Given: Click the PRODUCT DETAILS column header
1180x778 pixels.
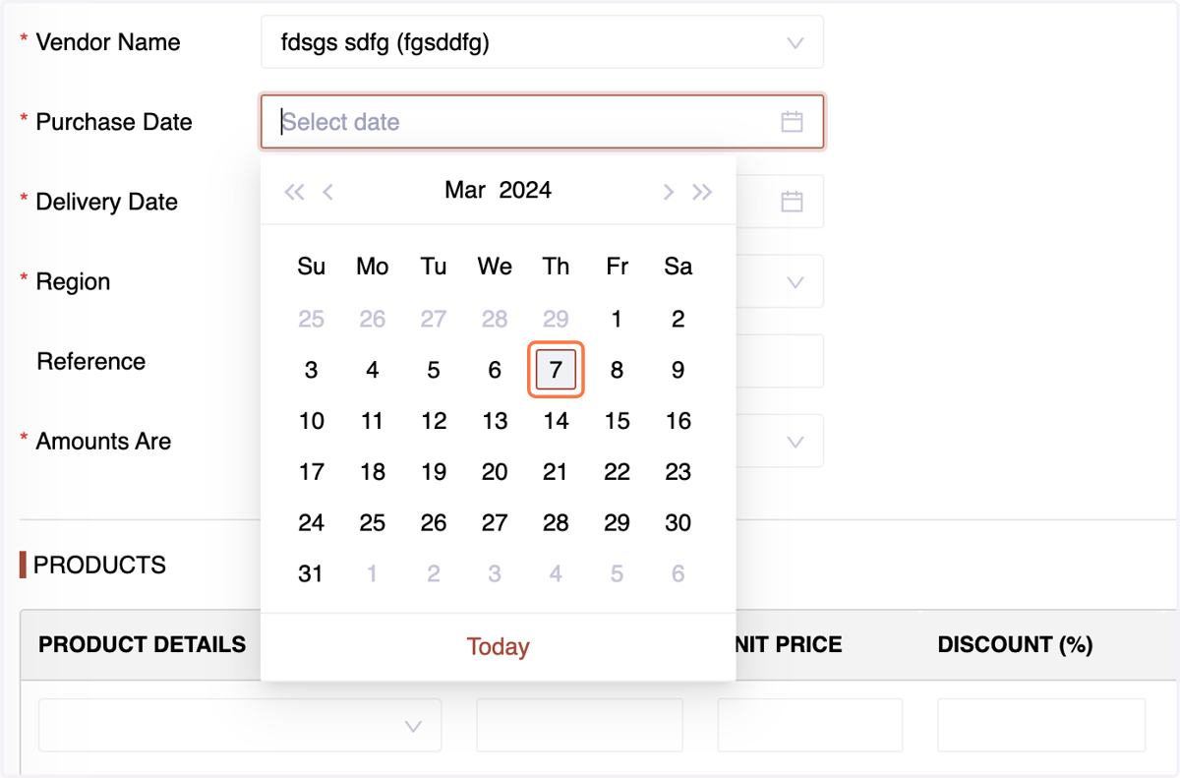Looking at the screenshot, I should tap(142, 645).
